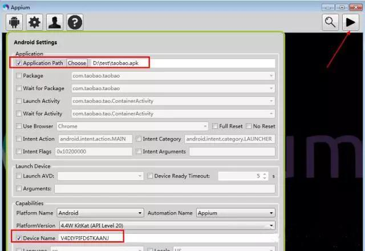The image size is (365, 251).
Task: Click the application path field D:\test\taobao.apk
Action: 183,63
